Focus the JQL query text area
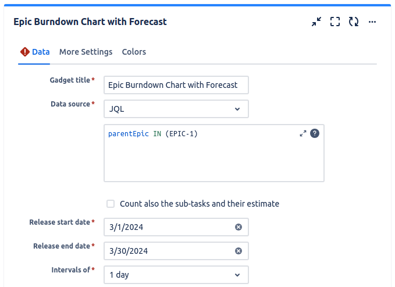The height and width of the screenshot is (287, 395). [213, 153]
